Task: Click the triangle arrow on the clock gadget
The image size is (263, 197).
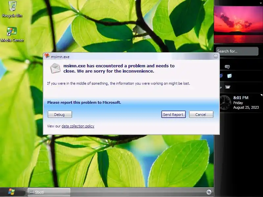Action: point(261,95)
